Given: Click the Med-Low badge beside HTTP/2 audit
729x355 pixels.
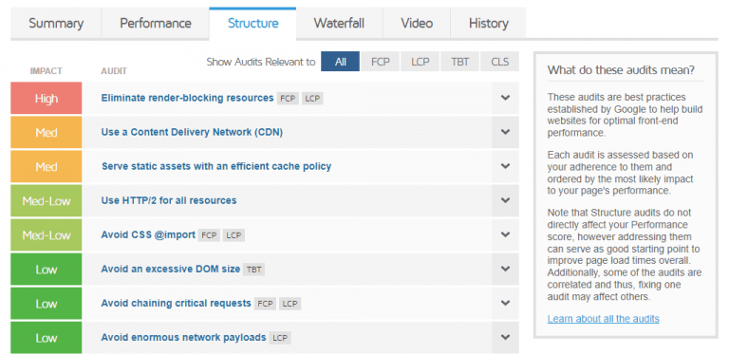Looking at the screenshot, I should 46,200.
